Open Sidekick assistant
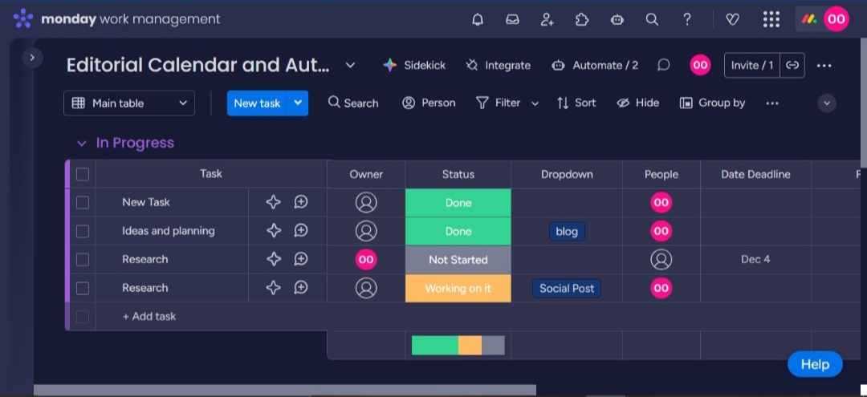The height and width of the screenshot is (397, 867). pyautogui.click(x=414, y=65)
